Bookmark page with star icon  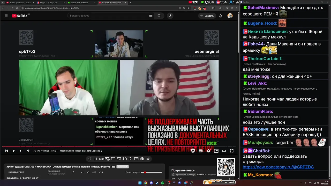pyautogui.click(x=188, y=8)
